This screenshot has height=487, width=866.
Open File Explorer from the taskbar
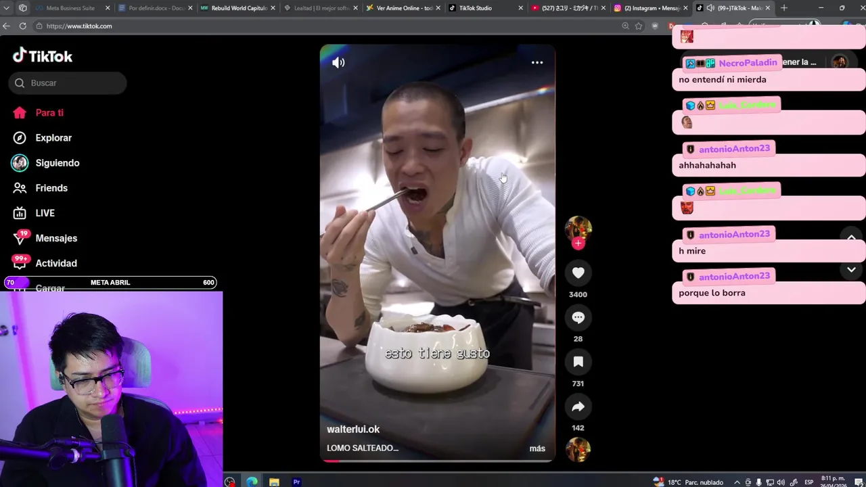coord(274,482)
